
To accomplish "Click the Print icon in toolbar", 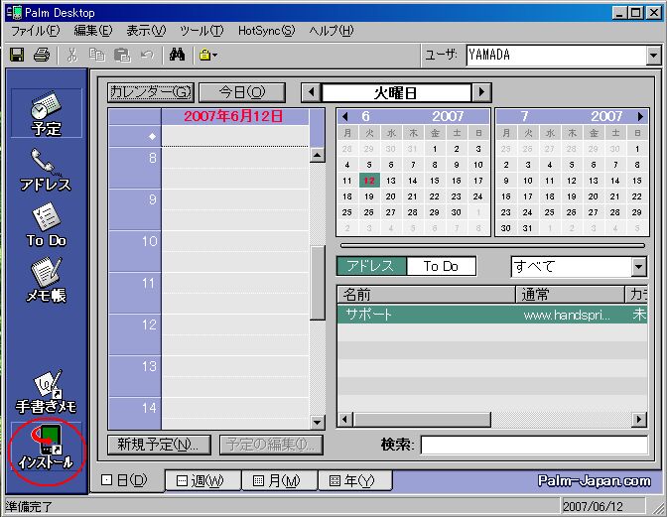I will click(x=42, y=55).
